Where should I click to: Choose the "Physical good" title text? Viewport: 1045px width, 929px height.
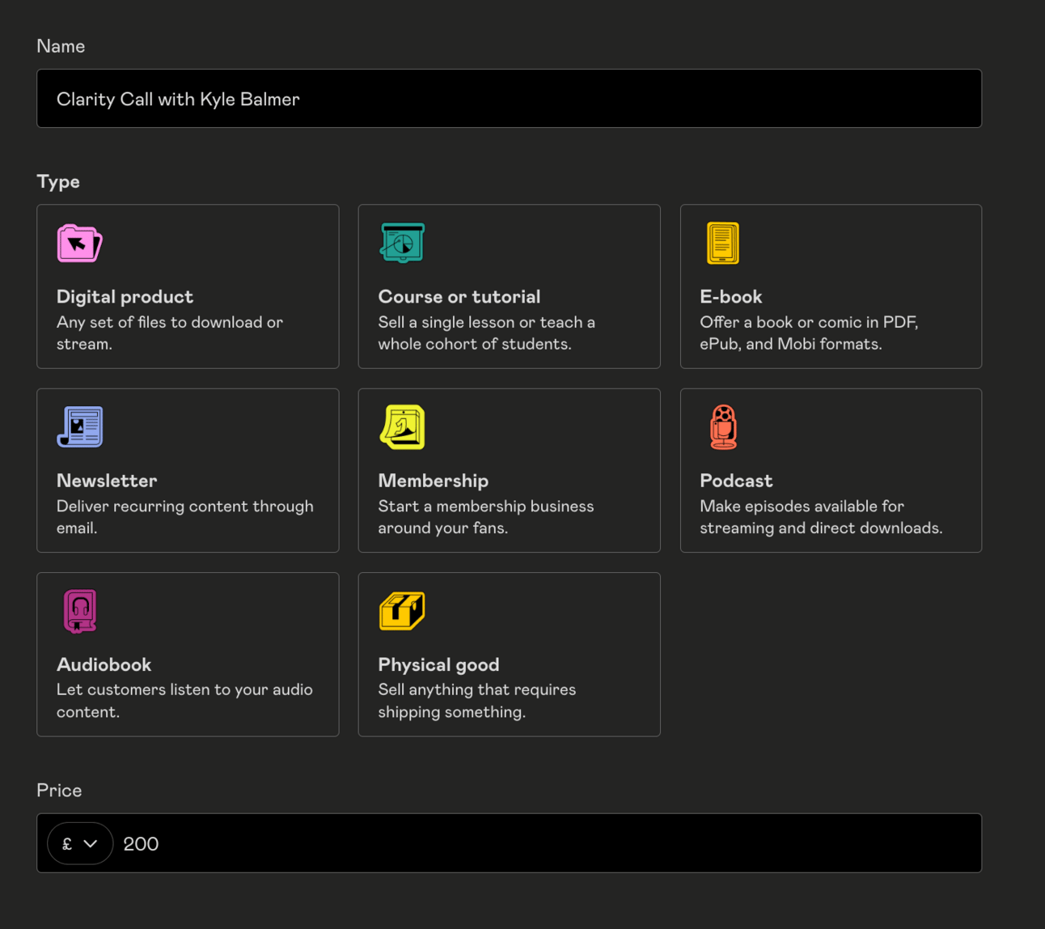click(x=438, y=664)
